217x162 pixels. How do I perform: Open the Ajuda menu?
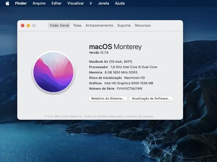coord(120,3)
